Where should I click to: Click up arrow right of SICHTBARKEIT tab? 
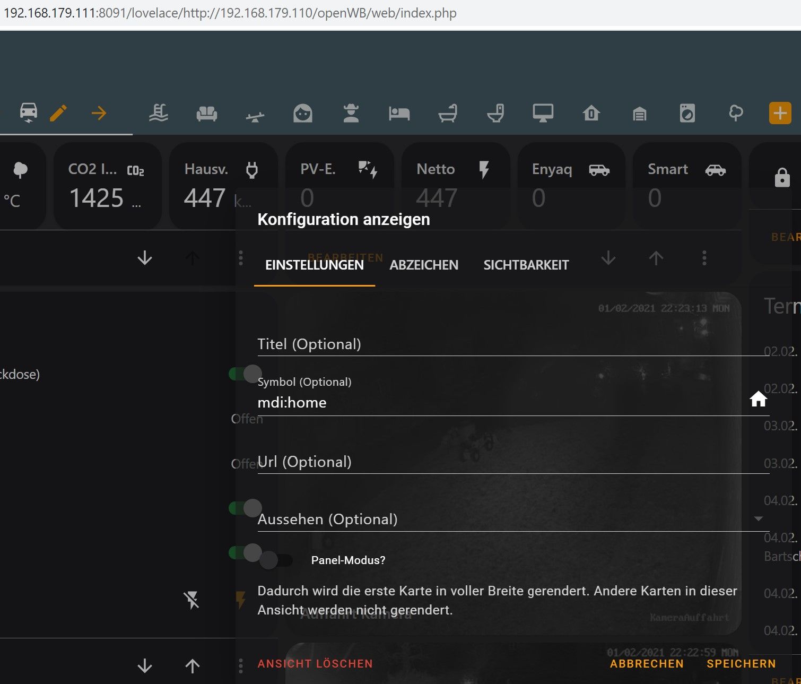[x=656, y=258]
